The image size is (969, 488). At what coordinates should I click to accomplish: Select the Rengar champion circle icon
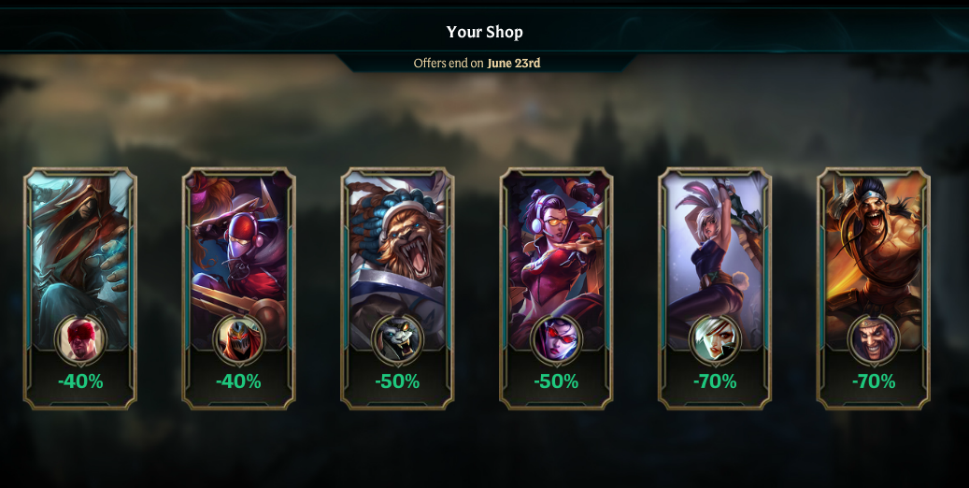tap(397, 339)
